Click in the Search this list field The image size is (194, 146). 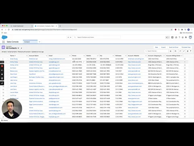tap(156, 51)
